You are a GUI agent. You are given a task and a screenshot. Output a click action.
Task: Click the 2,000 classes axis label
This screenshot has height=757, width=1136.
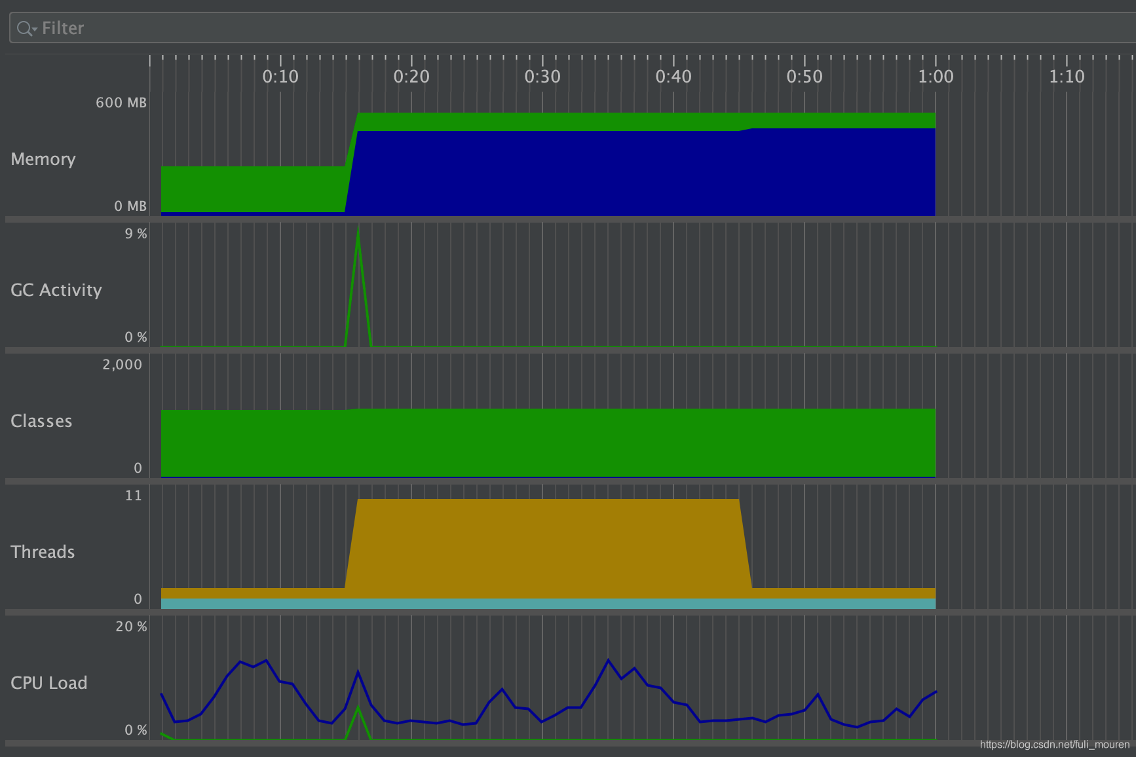[x=122, y=365]
